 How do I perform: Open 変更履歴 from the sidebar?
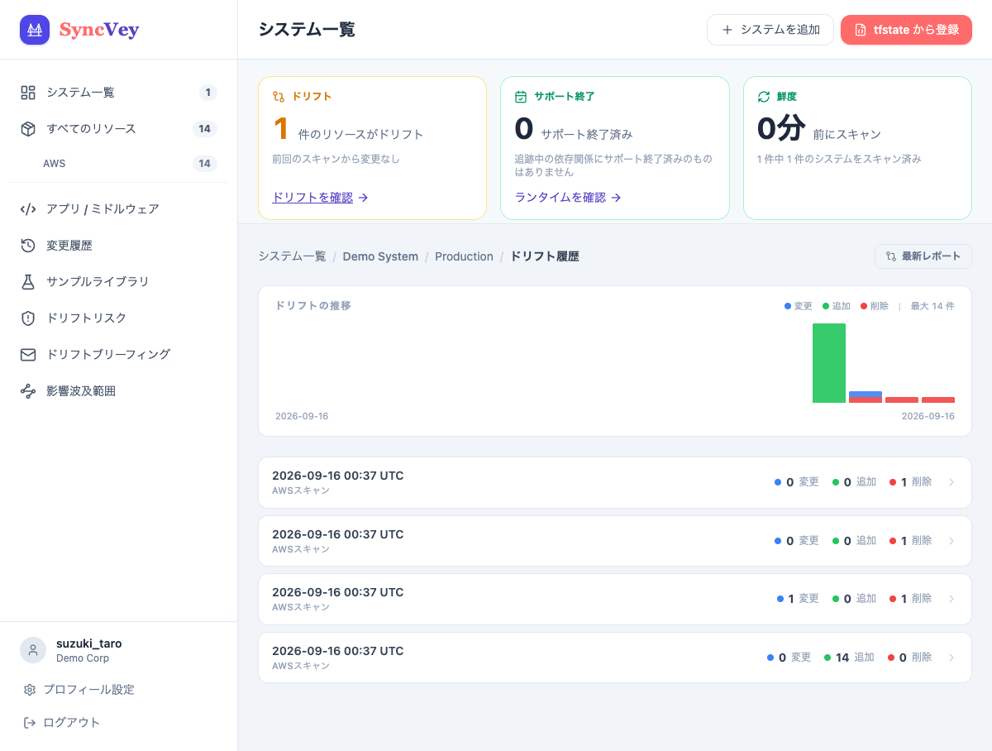click(119, 246)
